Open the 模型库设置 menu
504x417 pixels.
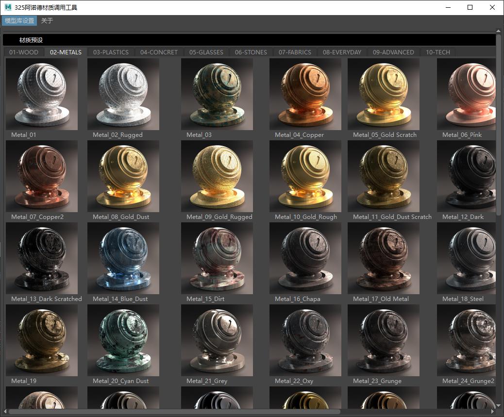[x=19, y=21]
